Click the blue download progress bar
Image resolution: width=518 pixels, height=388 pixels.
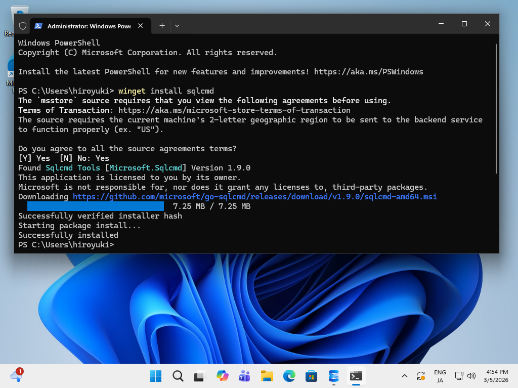click(x=96, y=206)
